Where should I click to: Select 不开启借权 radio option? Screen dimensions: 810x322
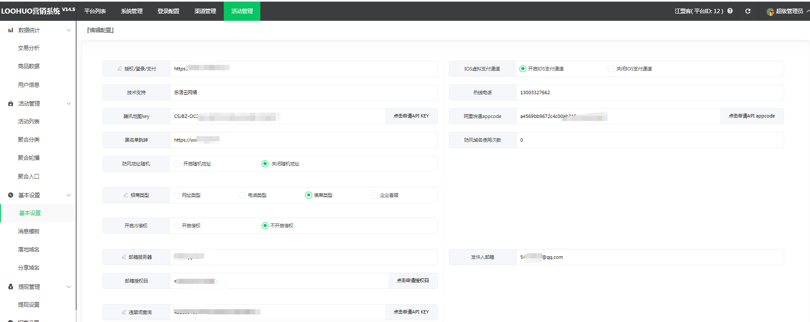pyautogui.click(x=265, y=226)
